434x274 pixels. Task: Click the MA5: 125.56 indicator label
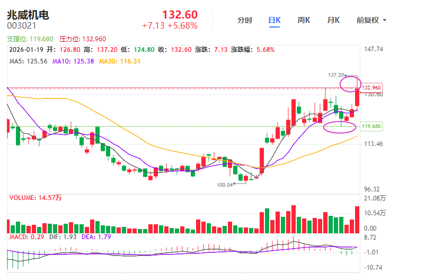(29, 61)
